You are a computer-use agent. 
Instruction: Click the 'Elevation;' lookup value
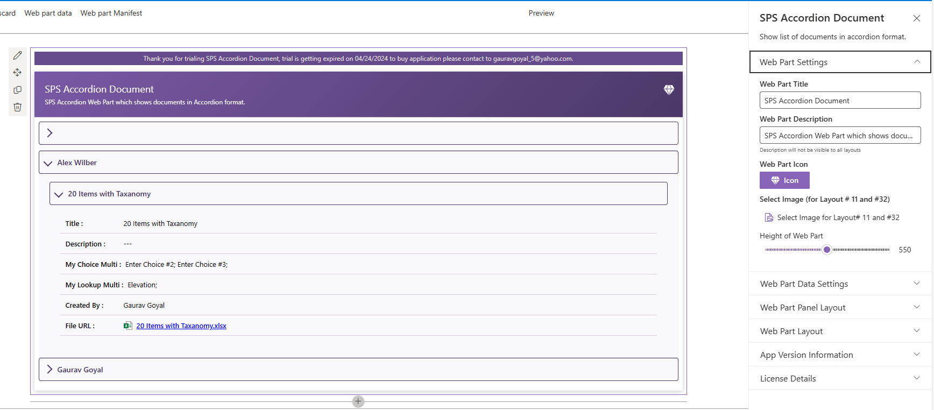click(143, 285)
